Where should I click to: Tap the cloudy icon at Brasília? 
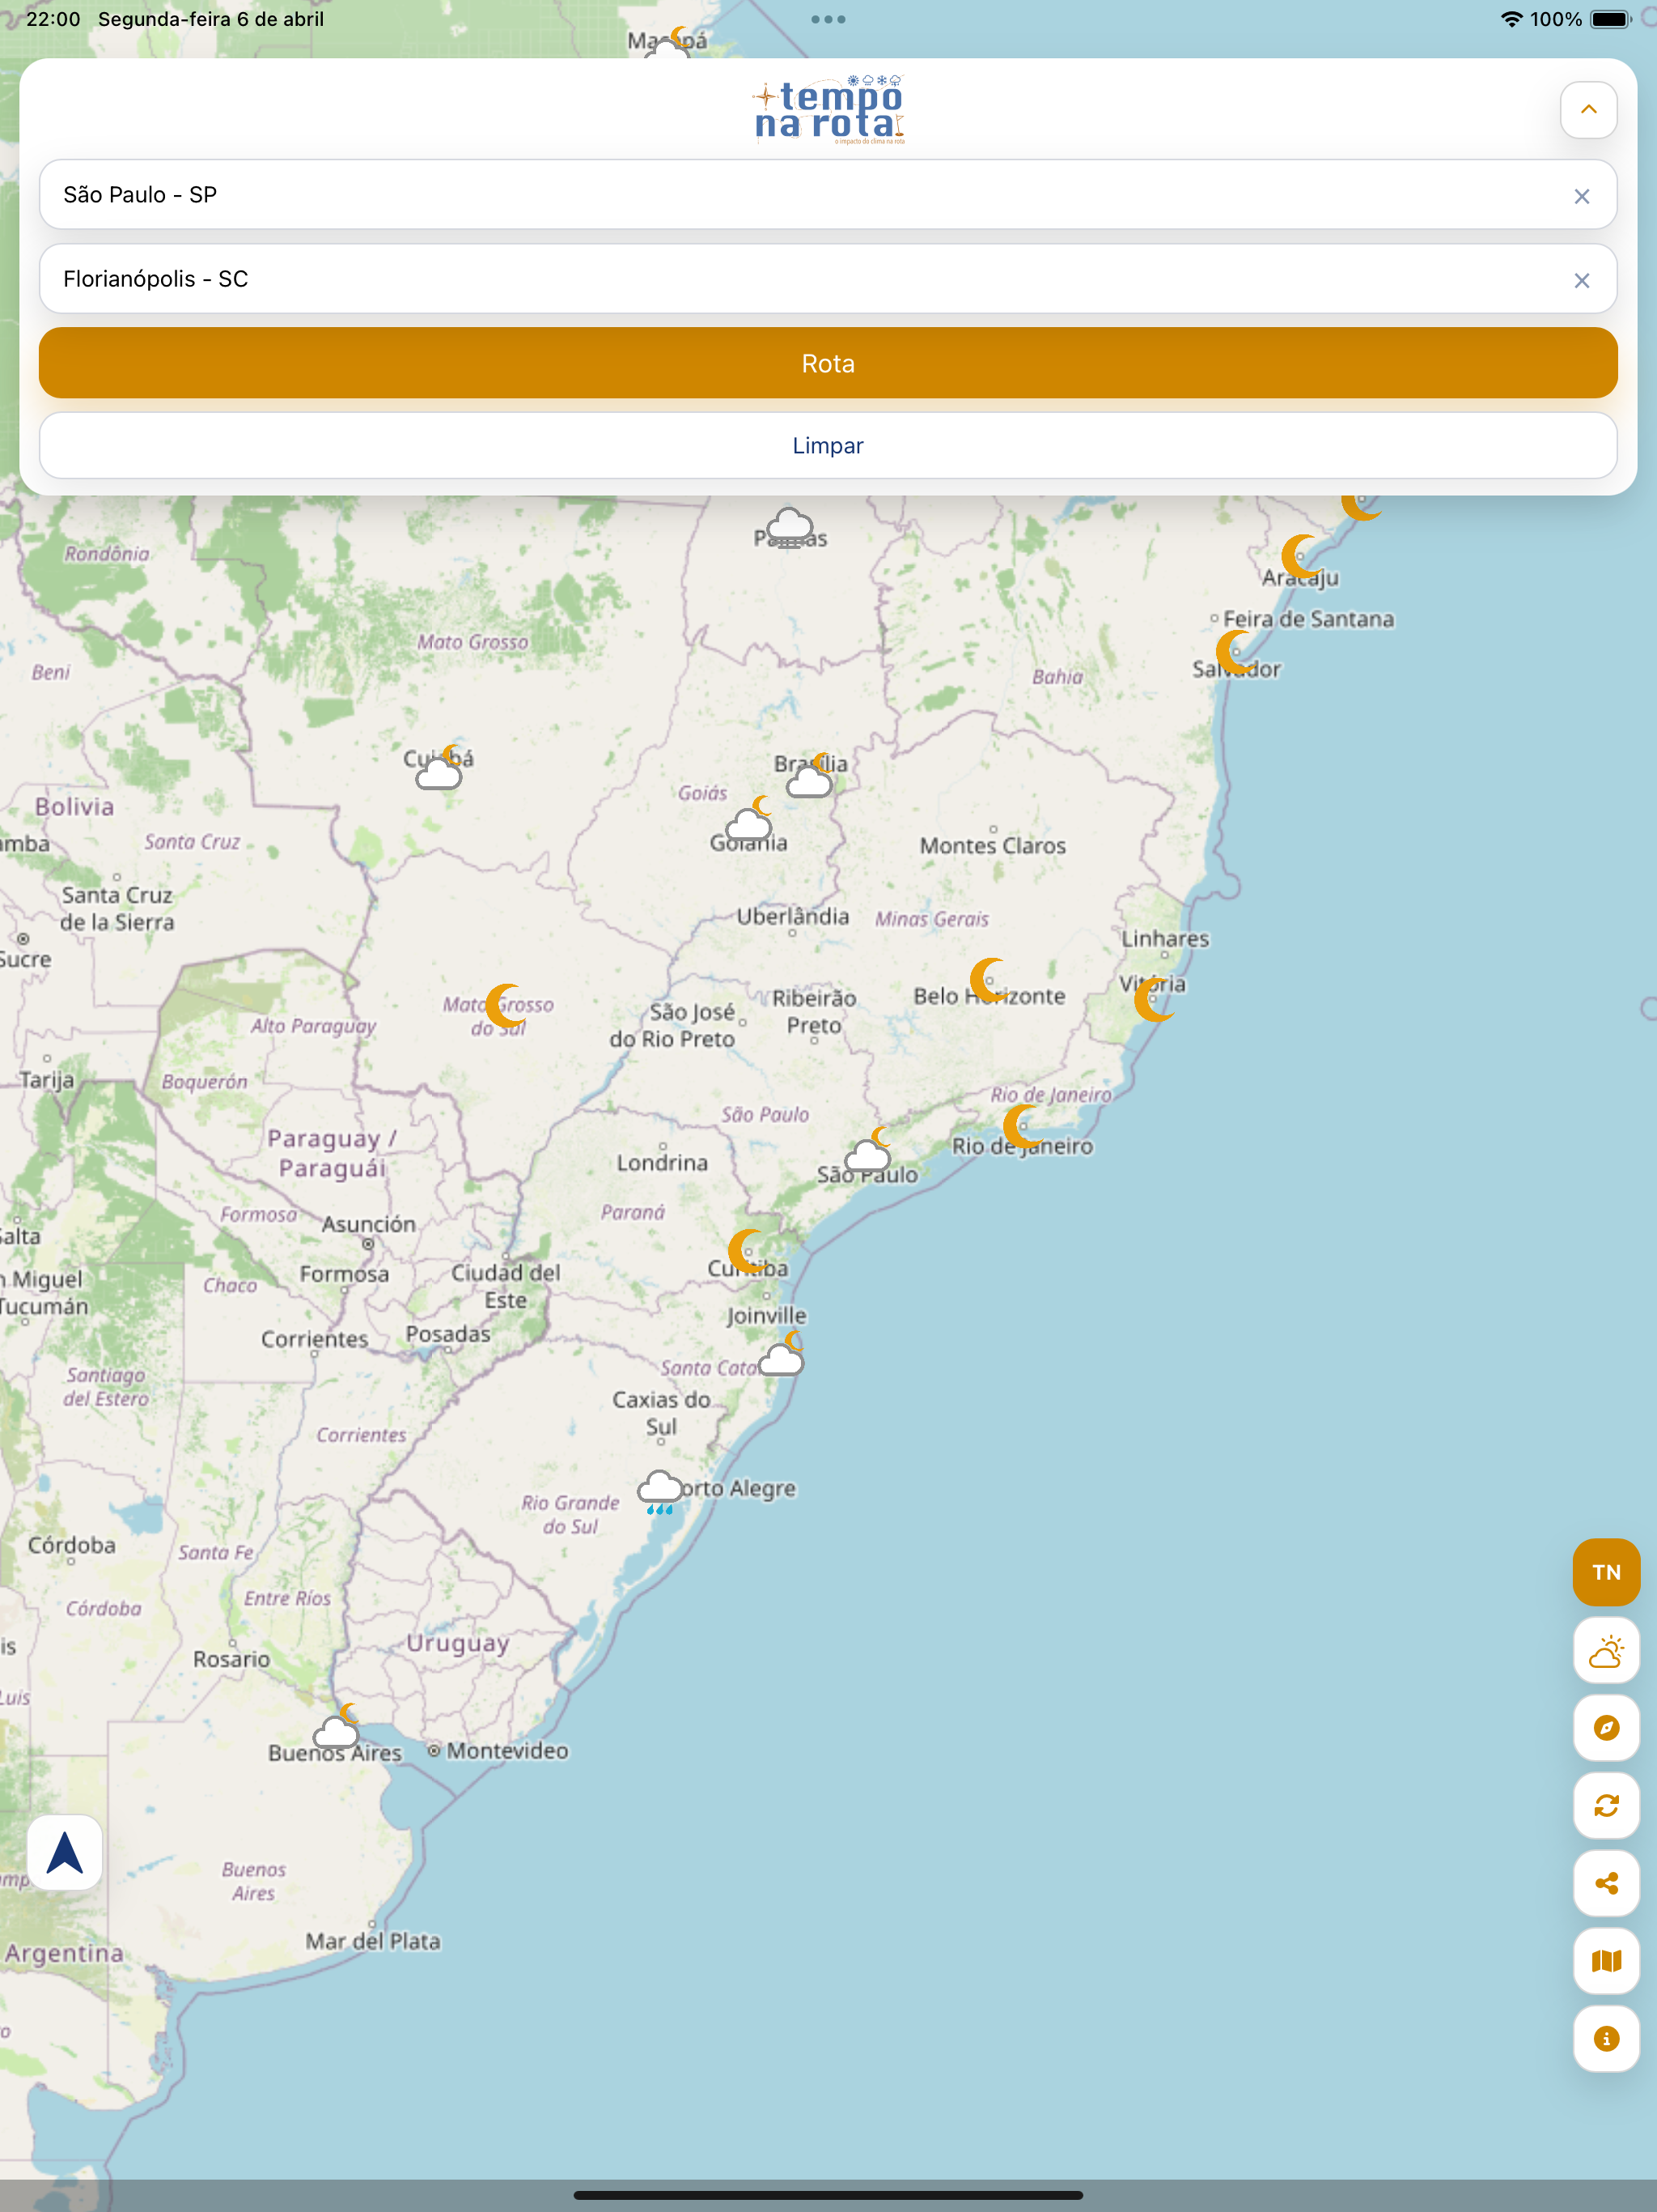[x=811, y=776]
